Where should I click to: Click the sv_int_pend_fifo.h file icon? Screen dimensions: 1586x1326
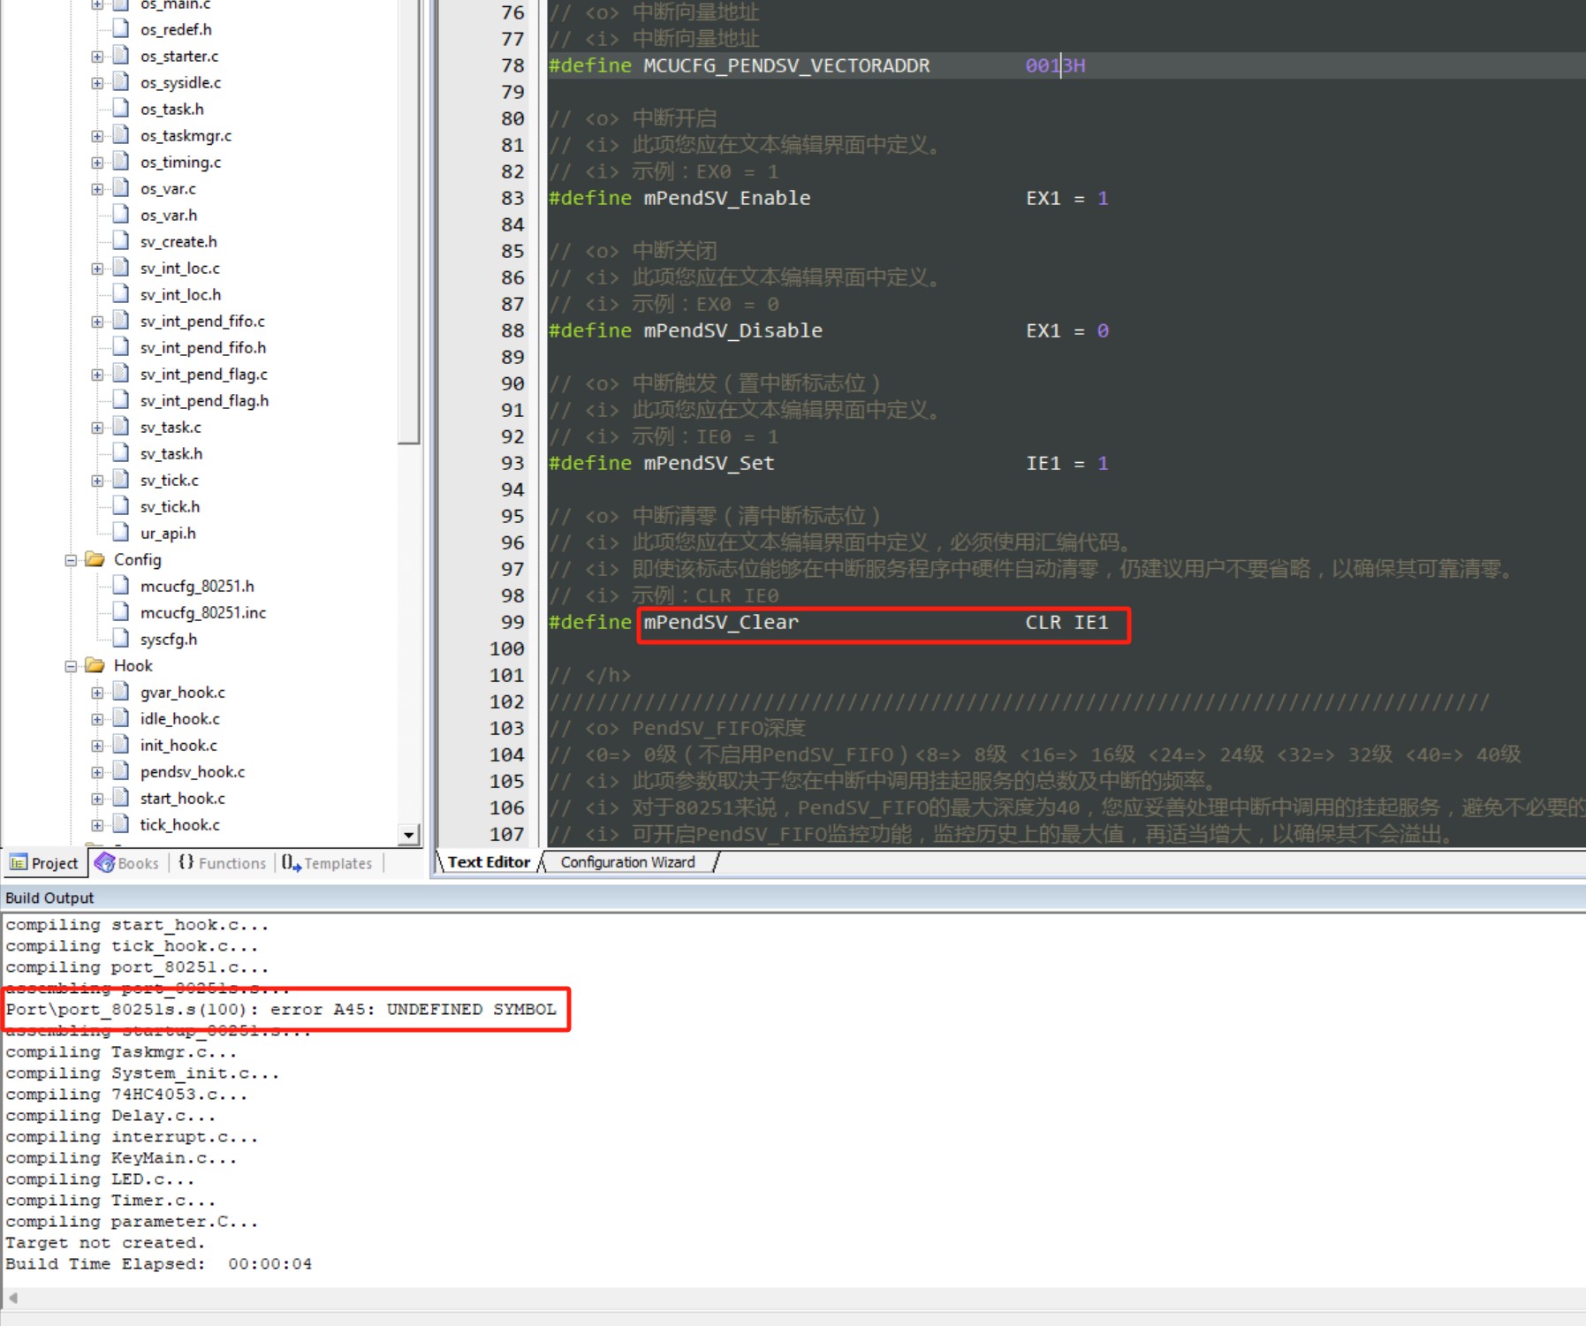tap(121, 346)
